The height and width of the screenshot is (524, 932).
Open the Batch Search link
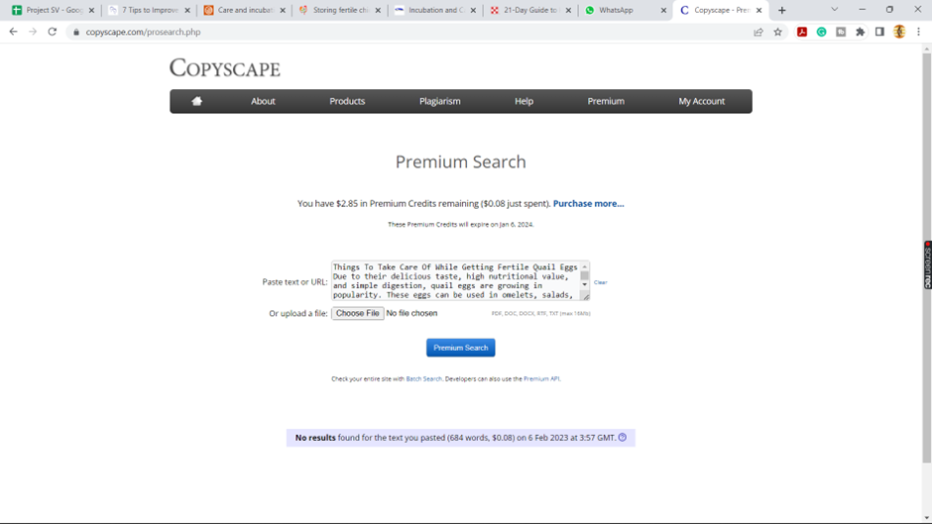423,378
